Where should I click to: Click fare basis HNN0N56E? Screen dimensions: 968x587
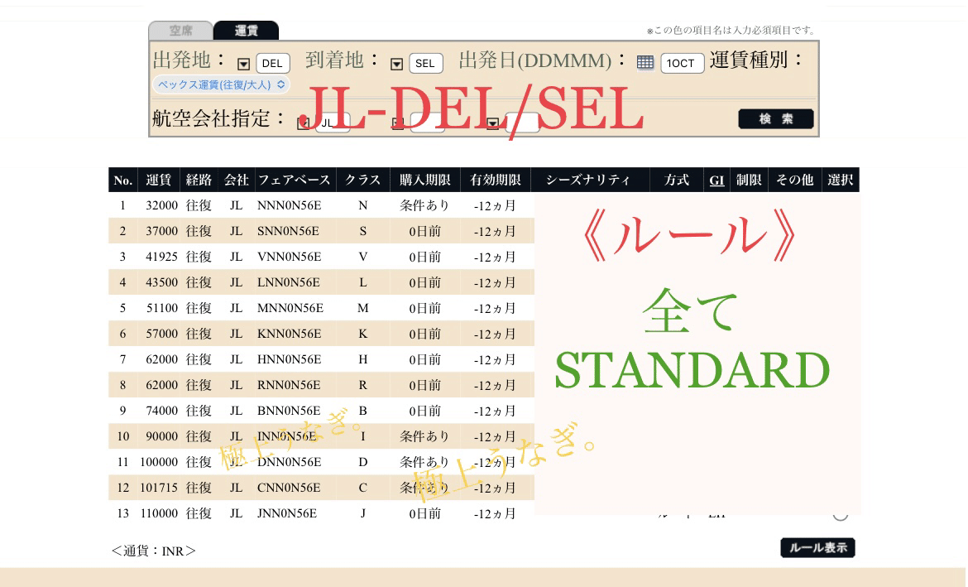(289, 359)
